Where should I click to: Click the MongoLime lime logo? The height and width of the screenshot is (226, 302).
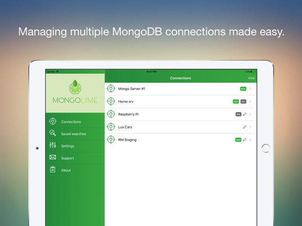coord(75,87)
